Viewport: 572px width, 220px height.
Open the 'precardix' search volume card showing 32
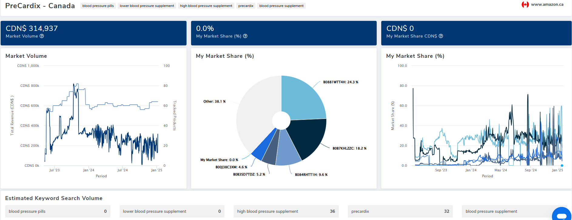pyautogui.click(x=400, y=212)
